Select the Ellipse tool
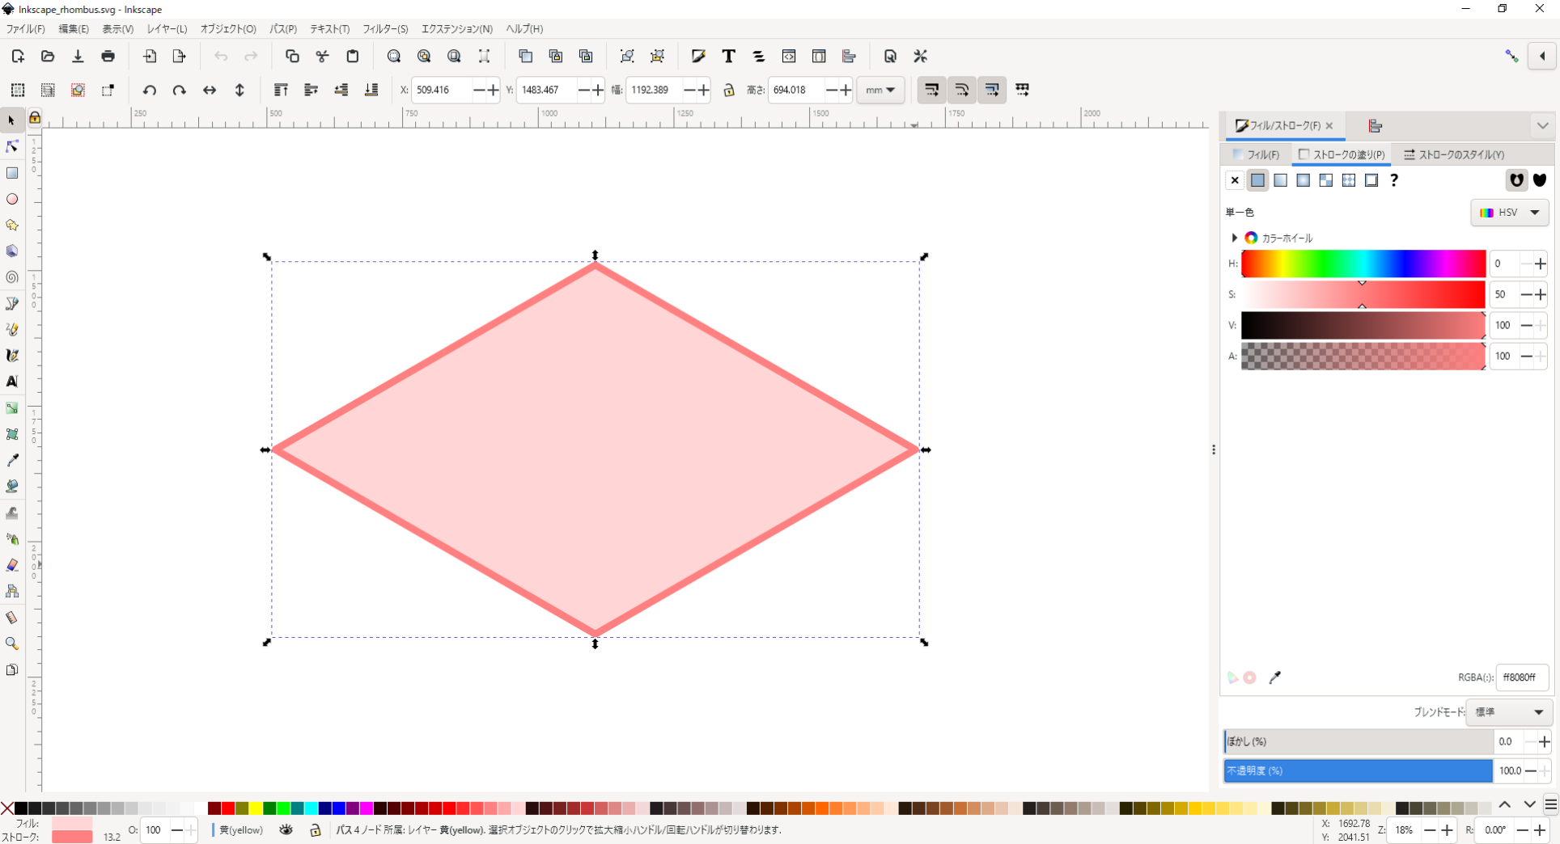The height and width of the screenshot is (844, 1560). click(x=12, y=199)
